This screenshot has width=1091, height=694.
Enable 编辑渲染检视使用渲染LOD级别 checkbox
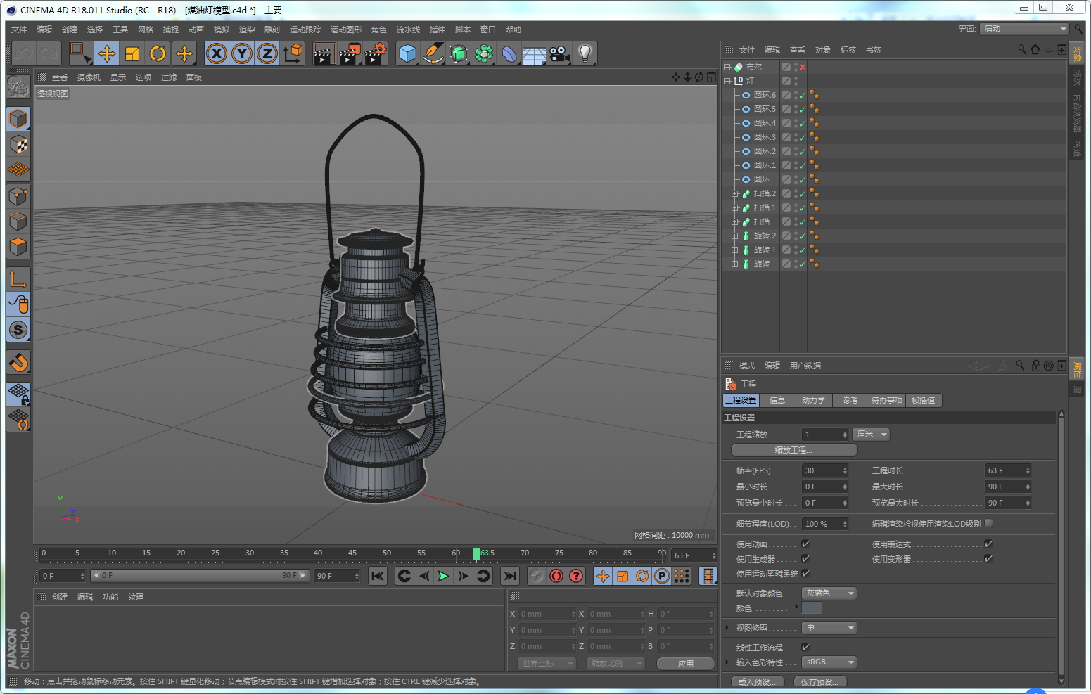coord(988,522)
